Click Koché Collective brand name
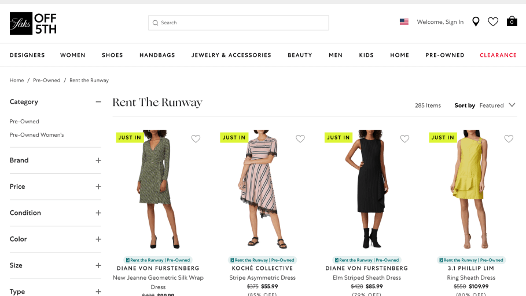The width and height of the screenshot is (526, 296). 262,268
